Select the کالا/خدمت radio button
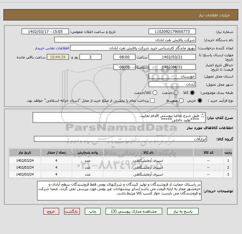Screen dimensions: 242x234 pos(155,93)
